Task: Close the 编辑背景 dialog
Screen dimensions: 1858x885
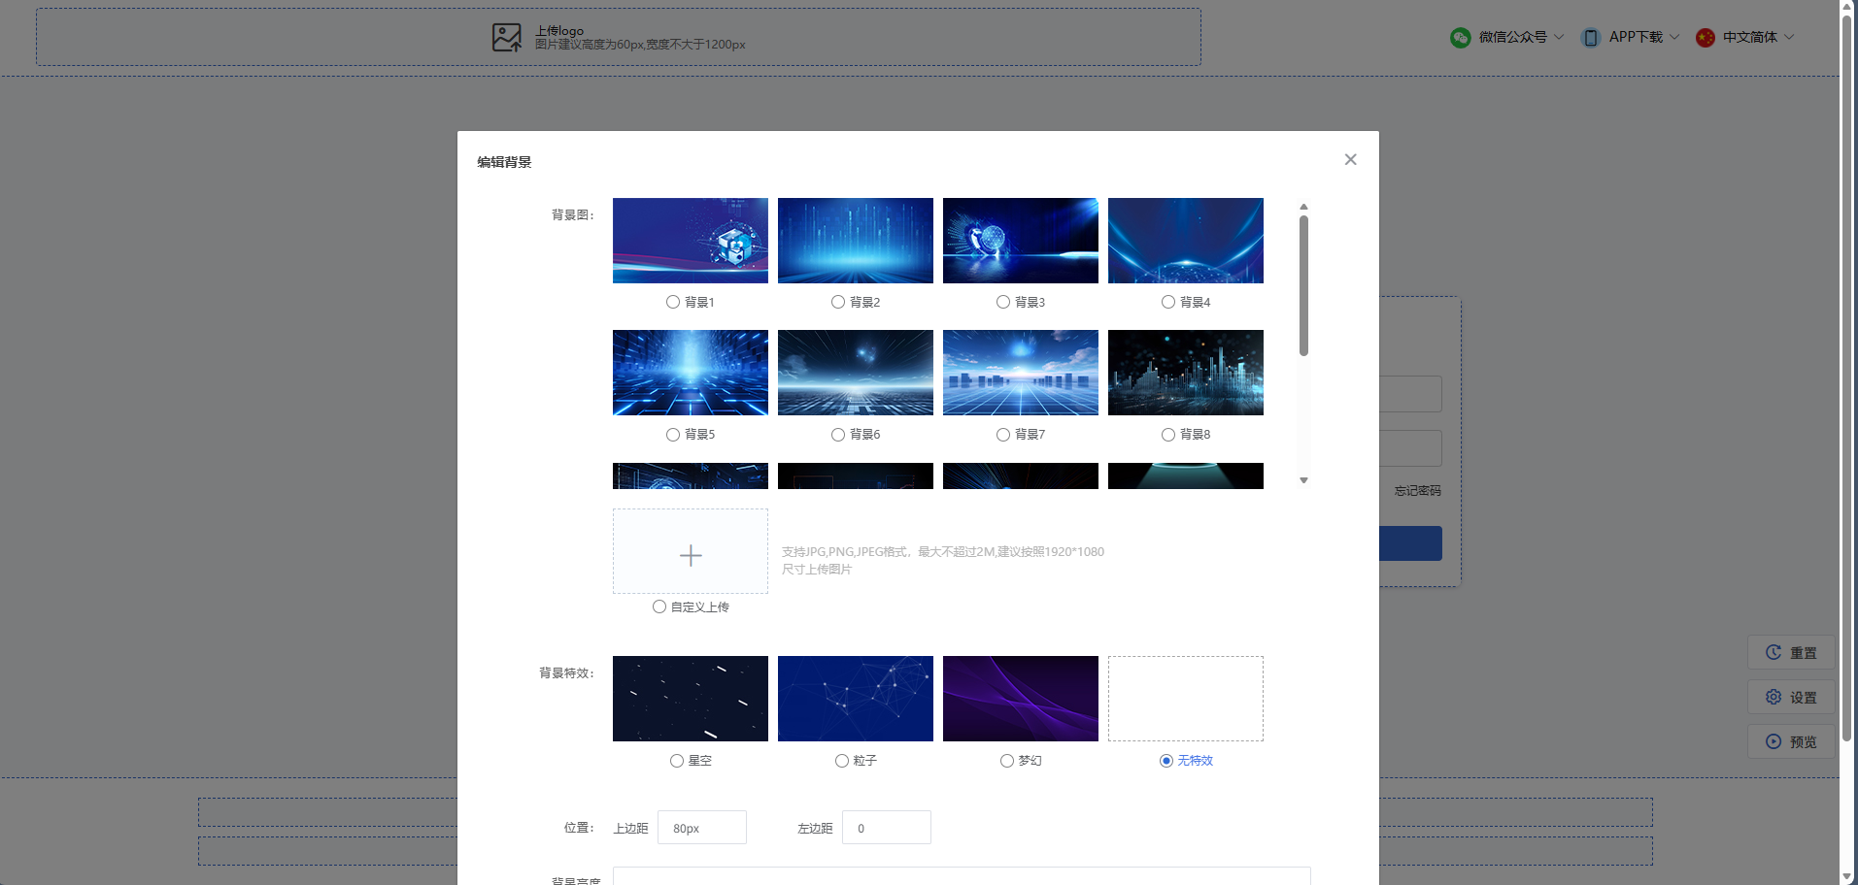Action: [x=1350, y=159]
